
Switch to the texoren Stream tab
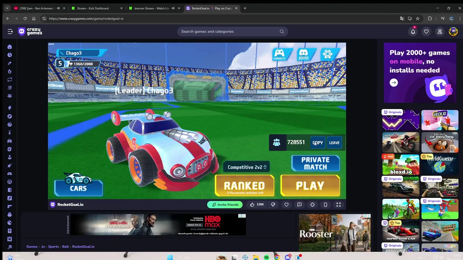click(154, 8)
